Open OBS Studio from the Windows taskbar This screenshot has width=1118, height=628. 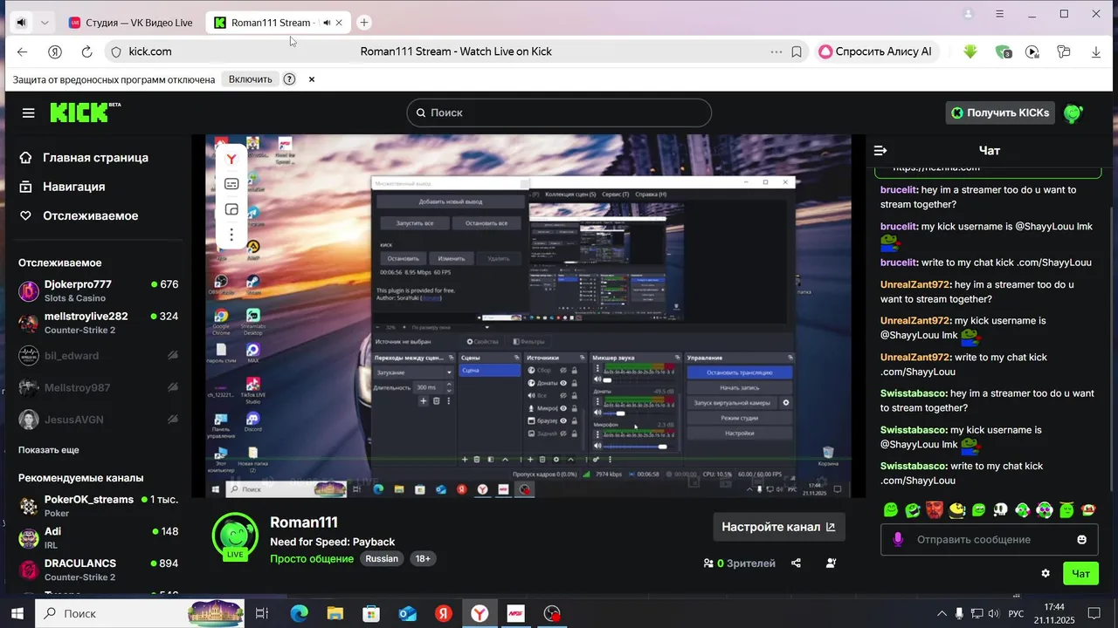[552, 614]
